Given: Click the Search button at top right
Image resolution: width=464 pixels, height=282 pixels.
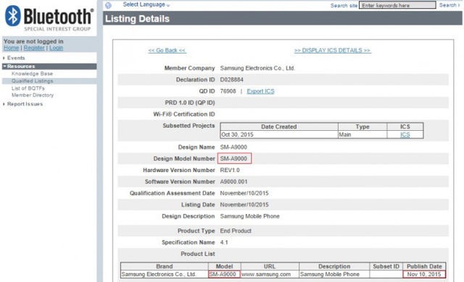Looking at the screenshot, I should pos(449,5).
